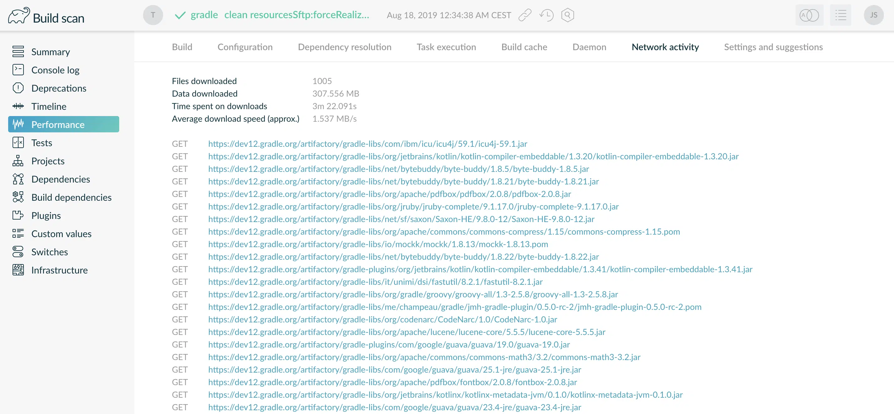
Task: Switch to the Daemon tab
Action: [589, 47]
